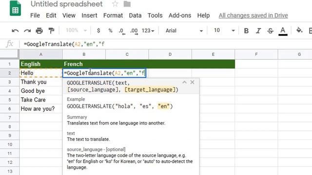
Task: Open the Data menu
Action: tap(135, 16)
